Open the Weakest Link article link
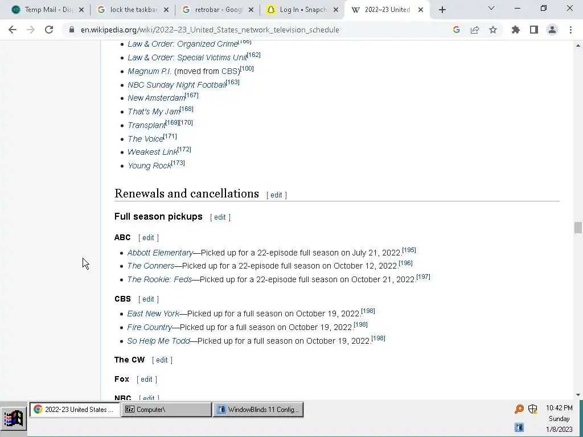 pos(153,152)
